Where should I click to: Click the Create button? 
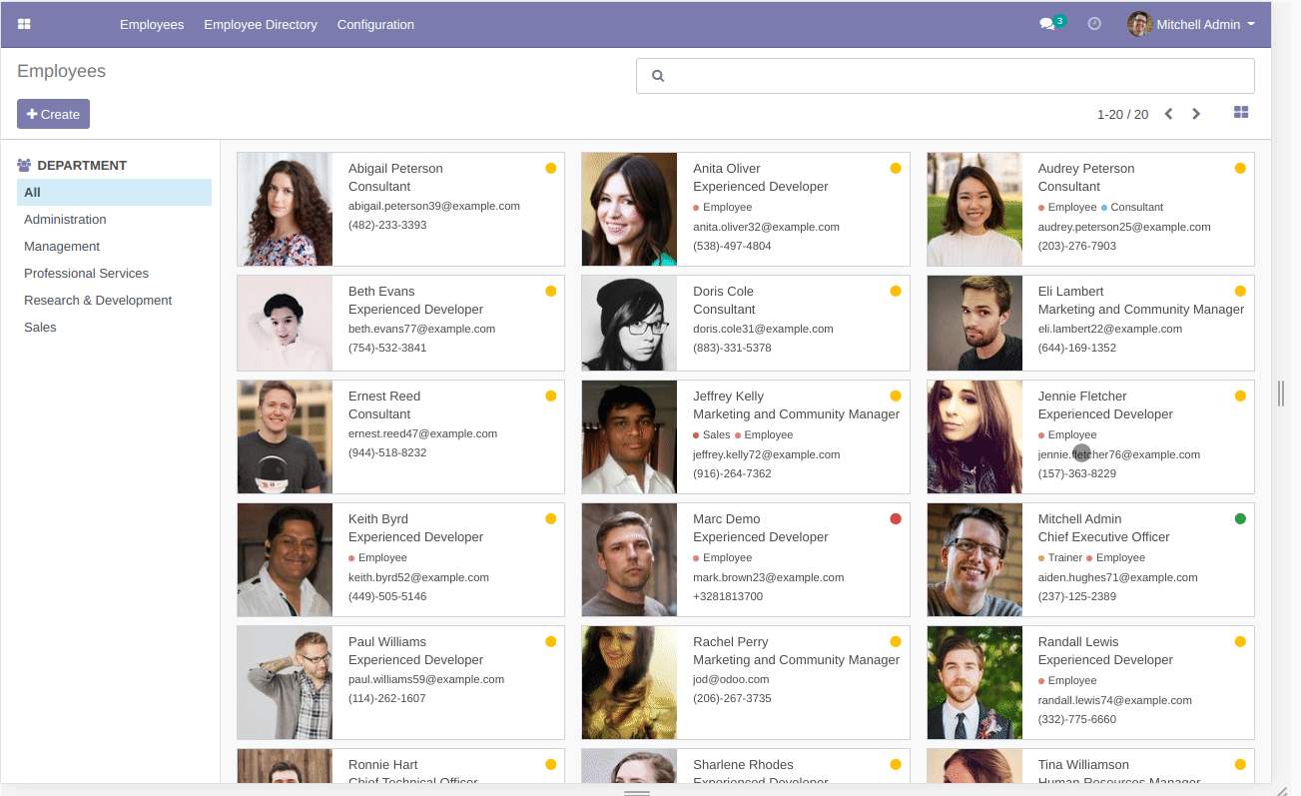(53, 114)
